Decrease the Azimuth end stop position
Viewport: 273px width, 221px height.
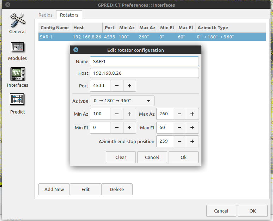tap(180, 141)
